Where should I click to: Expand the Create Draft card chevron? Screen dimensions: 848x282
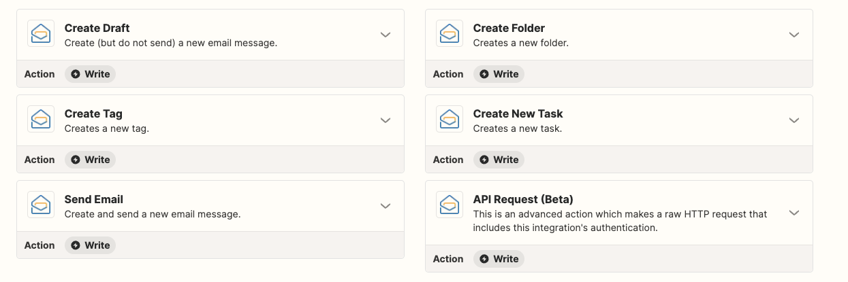click(386, 35)
